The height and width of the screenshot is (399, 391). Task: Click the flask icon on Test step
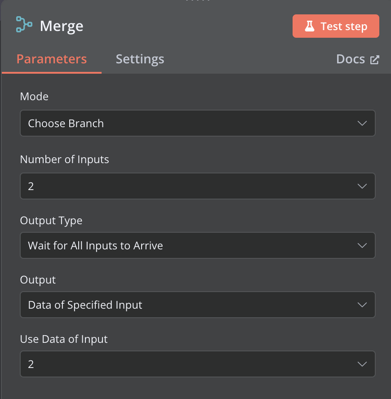coord(310,26)
